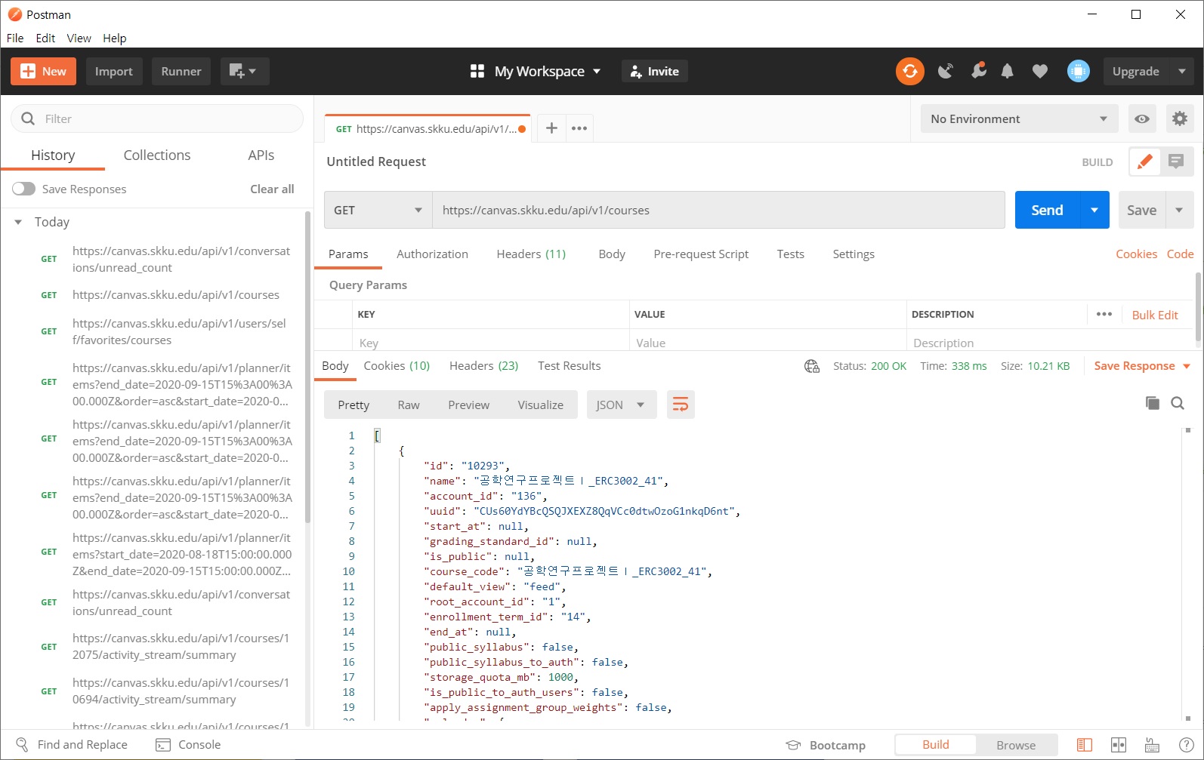
Task: Open the Authorization tab
Action: click(432, 254)
